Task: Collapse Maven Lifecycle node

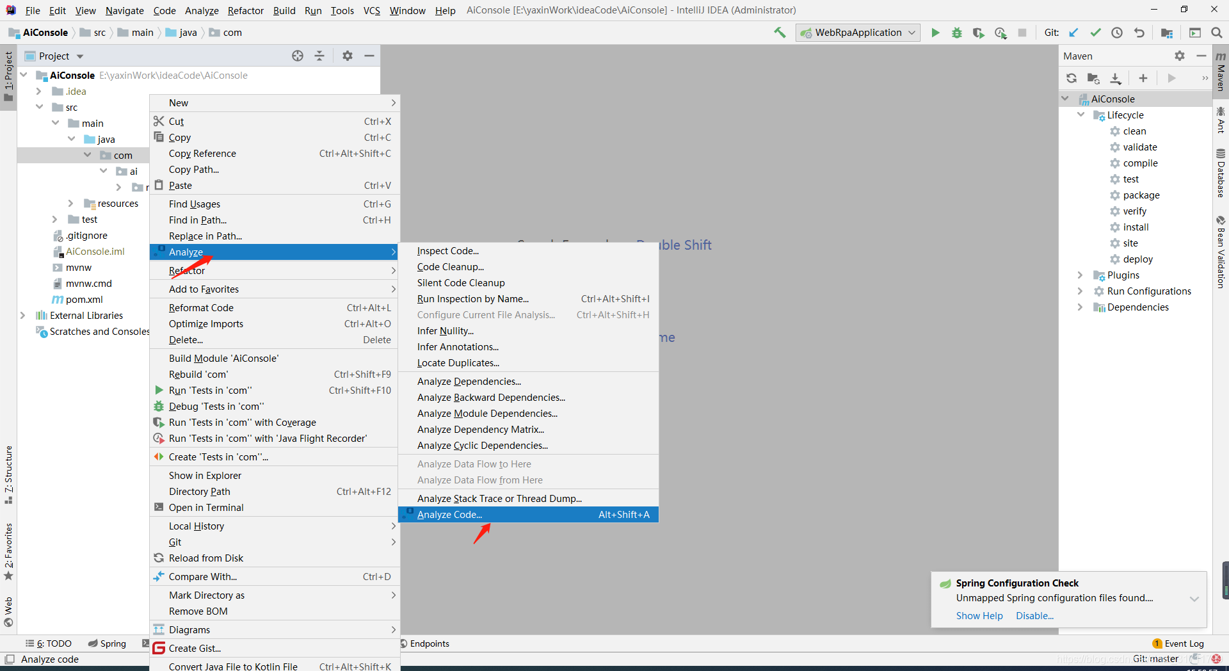Action: (x=1081, y=115)
